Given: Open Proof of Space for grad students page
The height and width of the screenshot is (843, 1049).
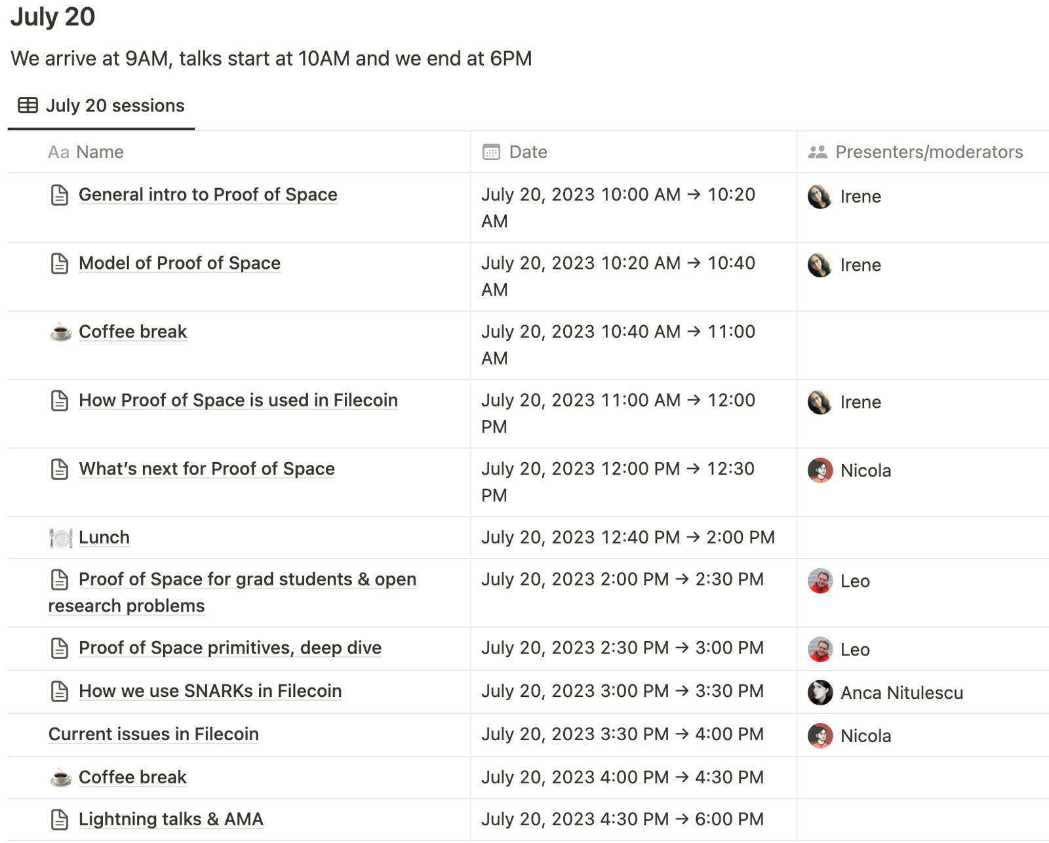Looking at the screenshot, I should click(x=247, y=579).
